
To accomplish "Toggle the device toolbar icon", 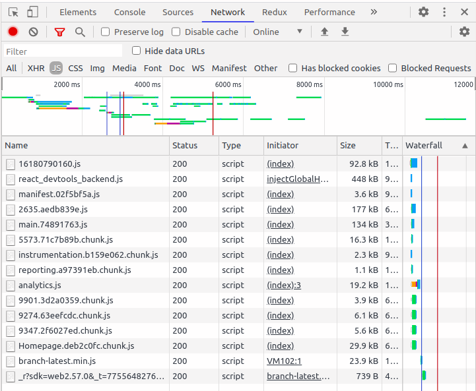I will (32, 12).
